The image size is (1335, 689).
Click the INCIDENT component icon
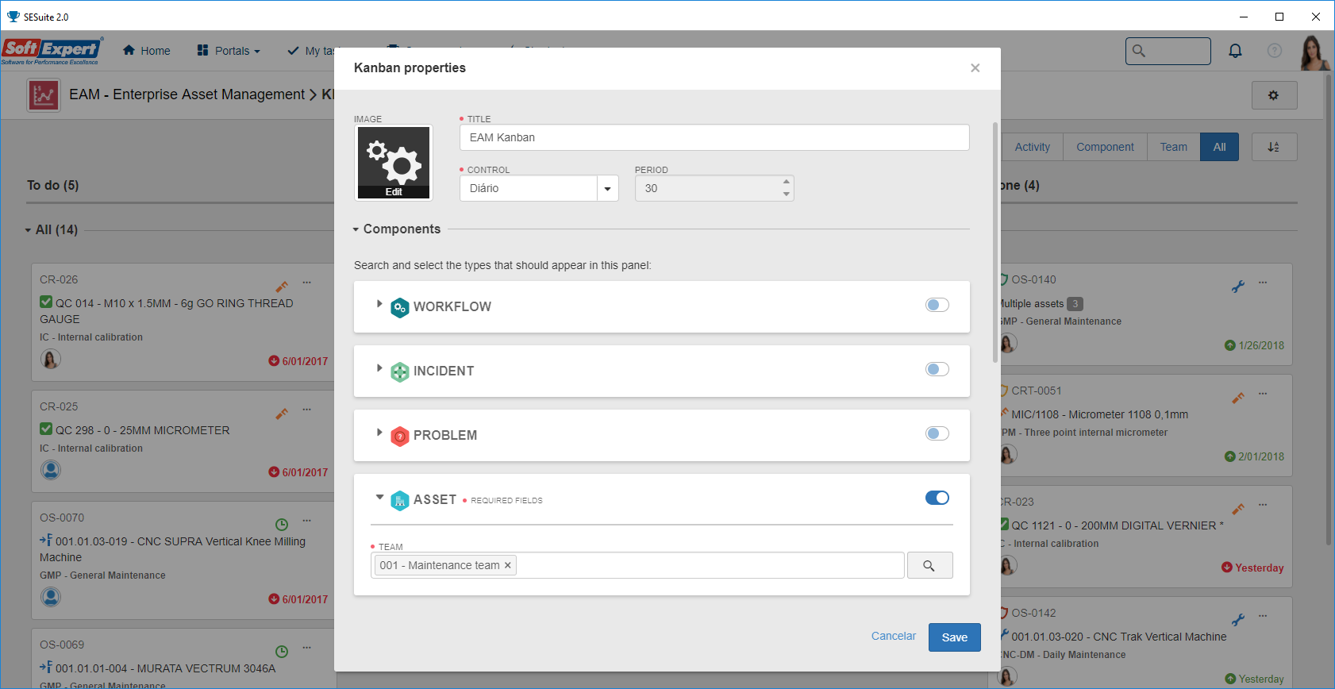click(400, 371)
